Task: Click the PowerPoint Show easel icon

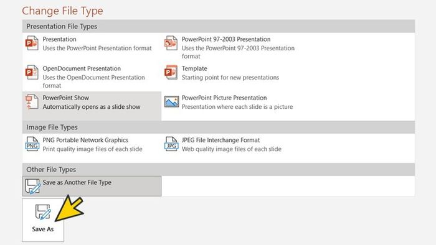Action: coord(32,102)
